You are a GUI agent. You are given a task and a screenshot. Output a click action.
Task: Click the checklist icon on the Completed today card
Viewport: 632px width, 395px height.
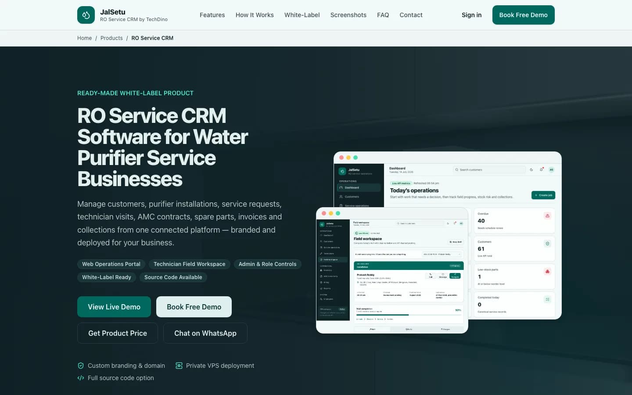point(547,299)
